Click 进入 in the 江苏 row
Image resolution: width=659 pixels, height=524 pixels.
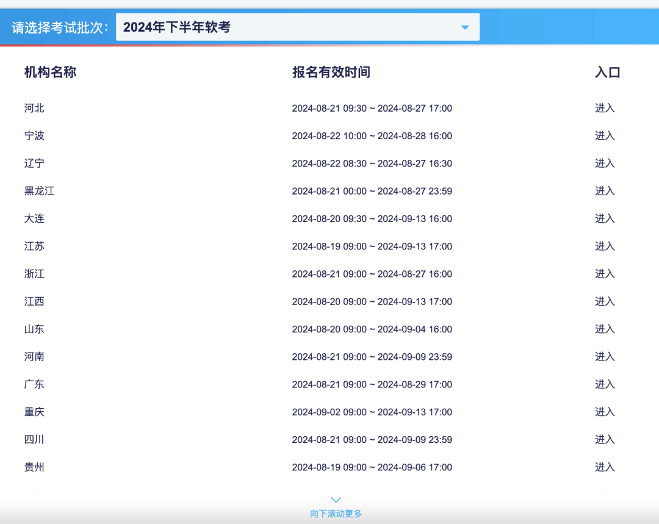pyautogui.click(x=605, y=246)
